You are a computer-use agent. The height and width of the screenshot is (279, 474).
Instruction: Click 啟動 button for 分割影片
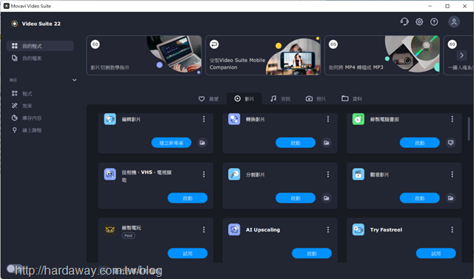tap(296, 198)
